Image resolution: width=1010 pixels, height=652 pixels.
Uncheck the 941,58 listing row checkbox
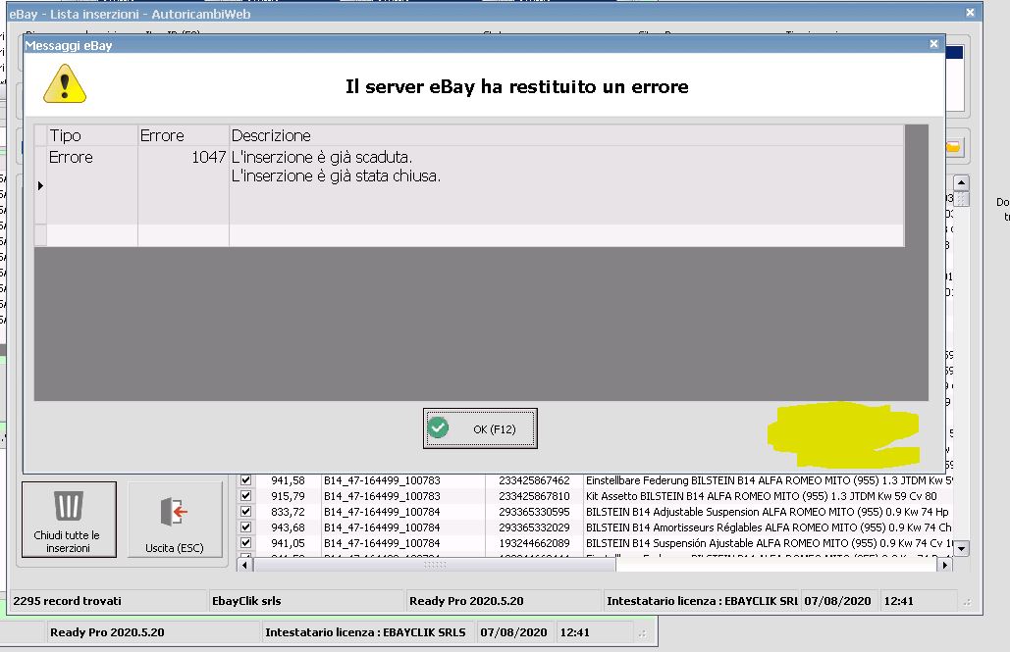pos(245,480)
